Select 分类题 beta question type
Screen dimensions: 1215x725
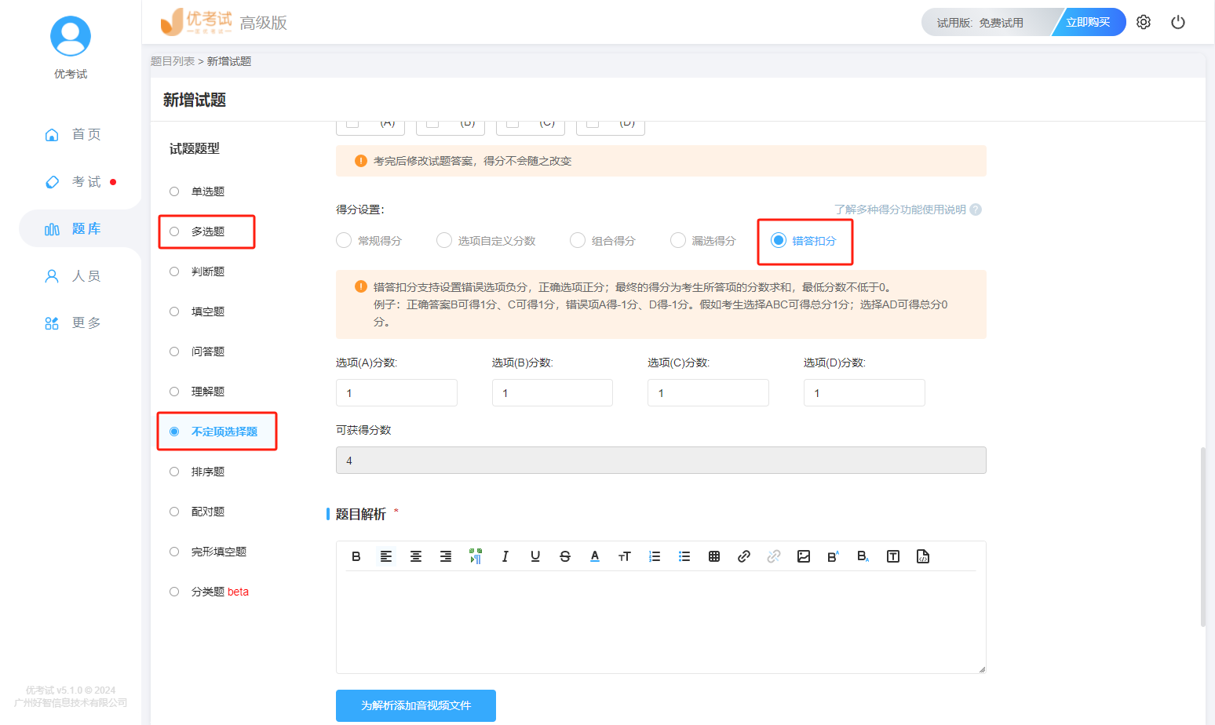[209, 592]
